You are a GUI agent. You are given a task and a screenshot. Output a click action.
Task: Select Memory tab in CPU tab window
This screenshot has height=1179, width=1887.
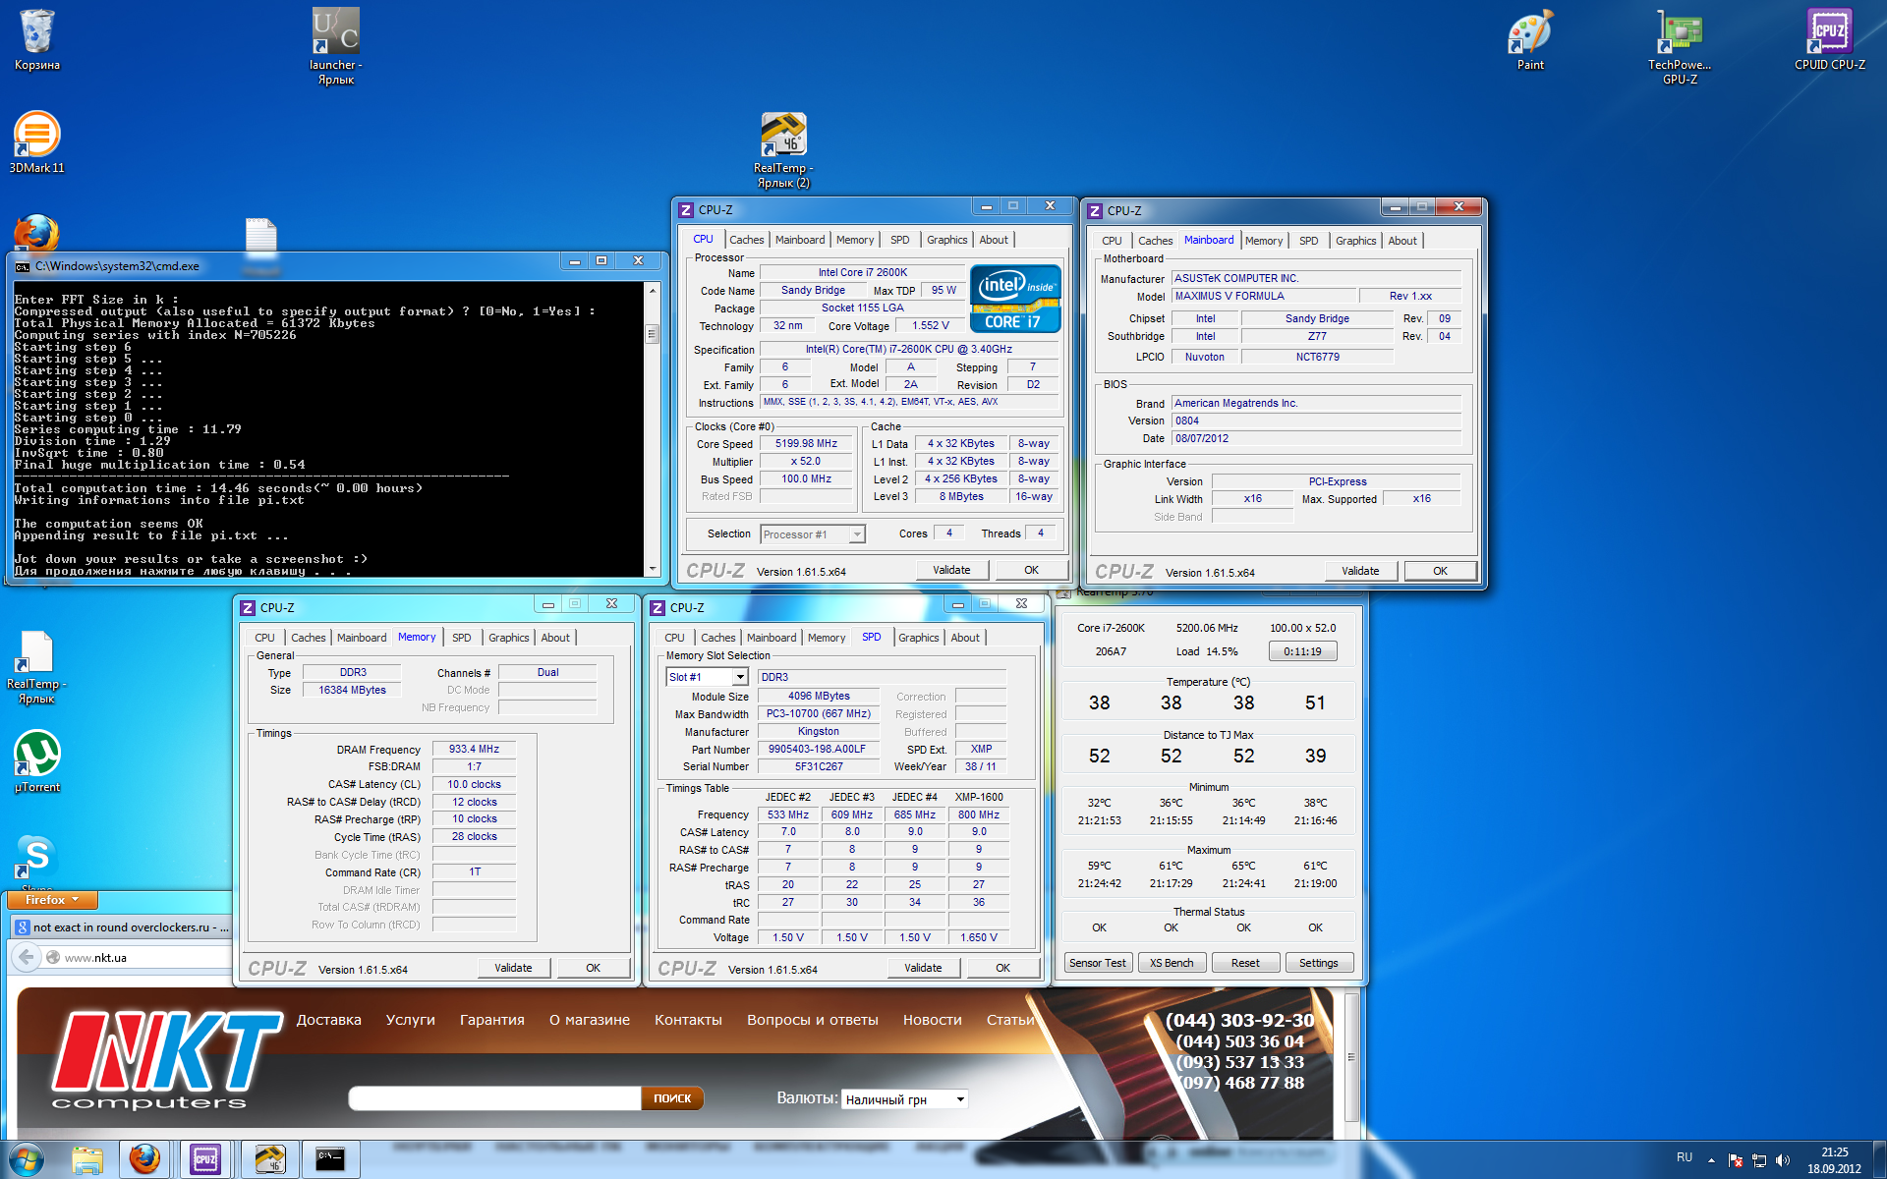(x=855, y=240)
